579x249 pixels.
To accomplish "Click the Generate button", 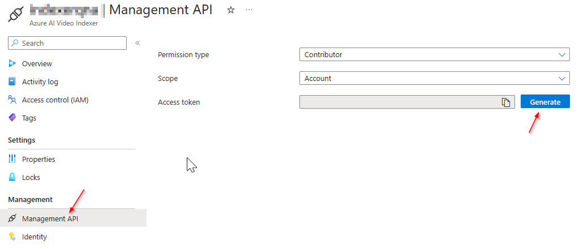I will tap(545, 102).
